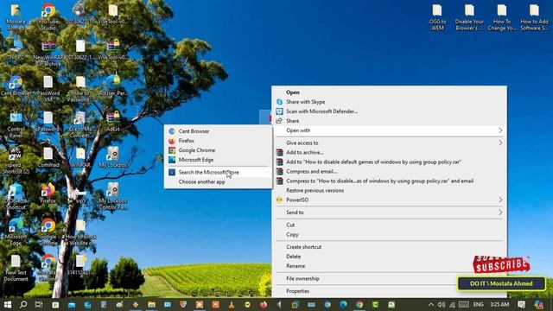Select Scan with Microsoft Defender
The width and height of the screenshot is (553, 311).
click(x=389, y=111)
